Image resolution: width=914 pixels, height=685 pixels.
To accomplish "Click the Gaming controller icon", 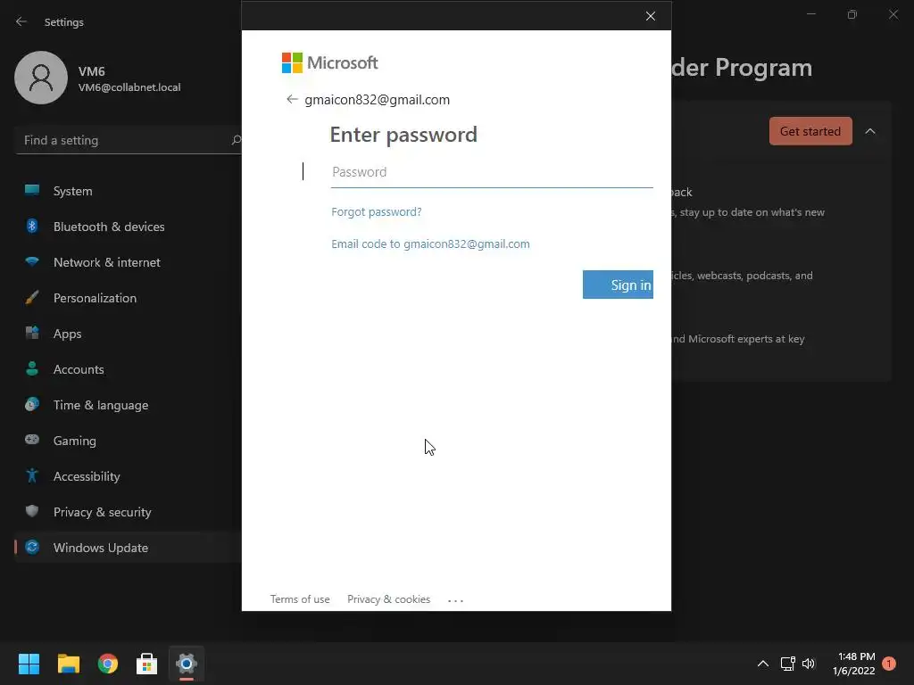I will tap(32, 440).
